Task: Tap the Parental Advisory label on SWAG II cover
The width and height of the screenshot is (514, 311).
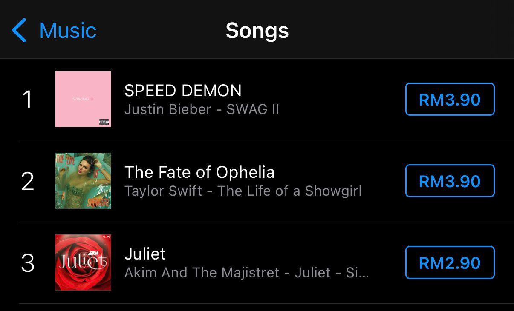Action: [104, 122]
